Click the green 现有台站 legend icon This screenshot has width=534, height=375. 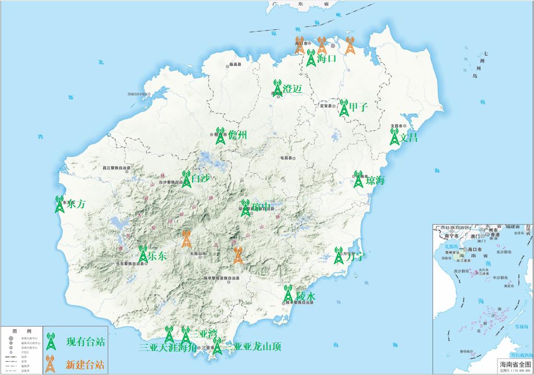(51, 342)
